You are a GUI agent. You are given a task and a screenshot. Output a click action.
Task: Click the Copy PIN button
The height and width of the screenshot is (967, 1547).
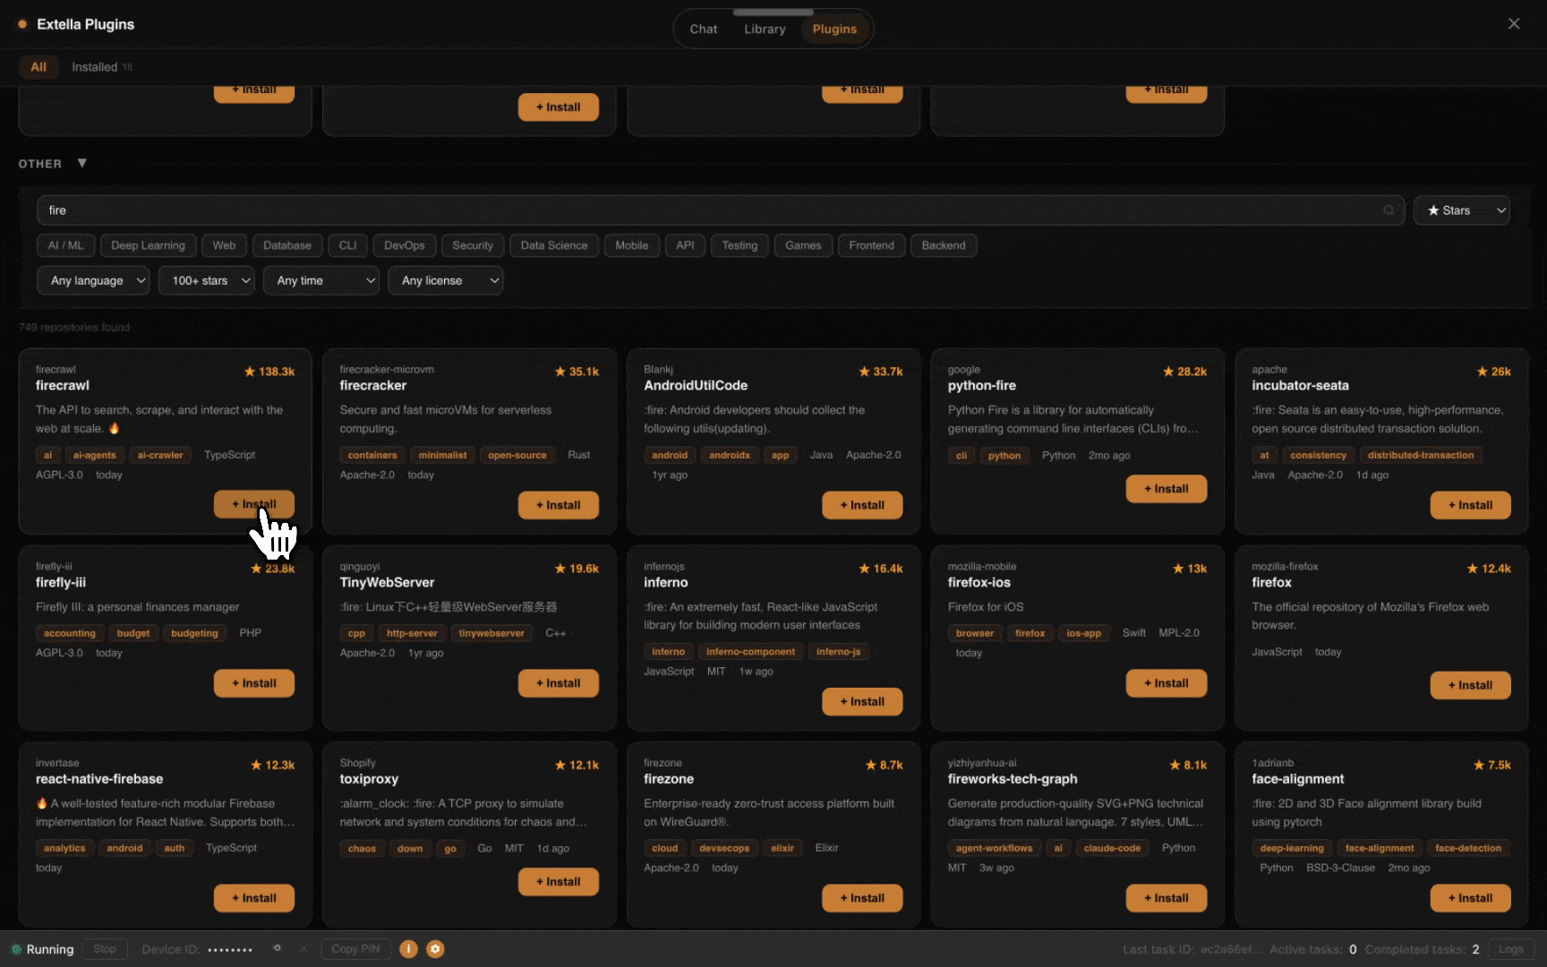[x=355, y=949]
